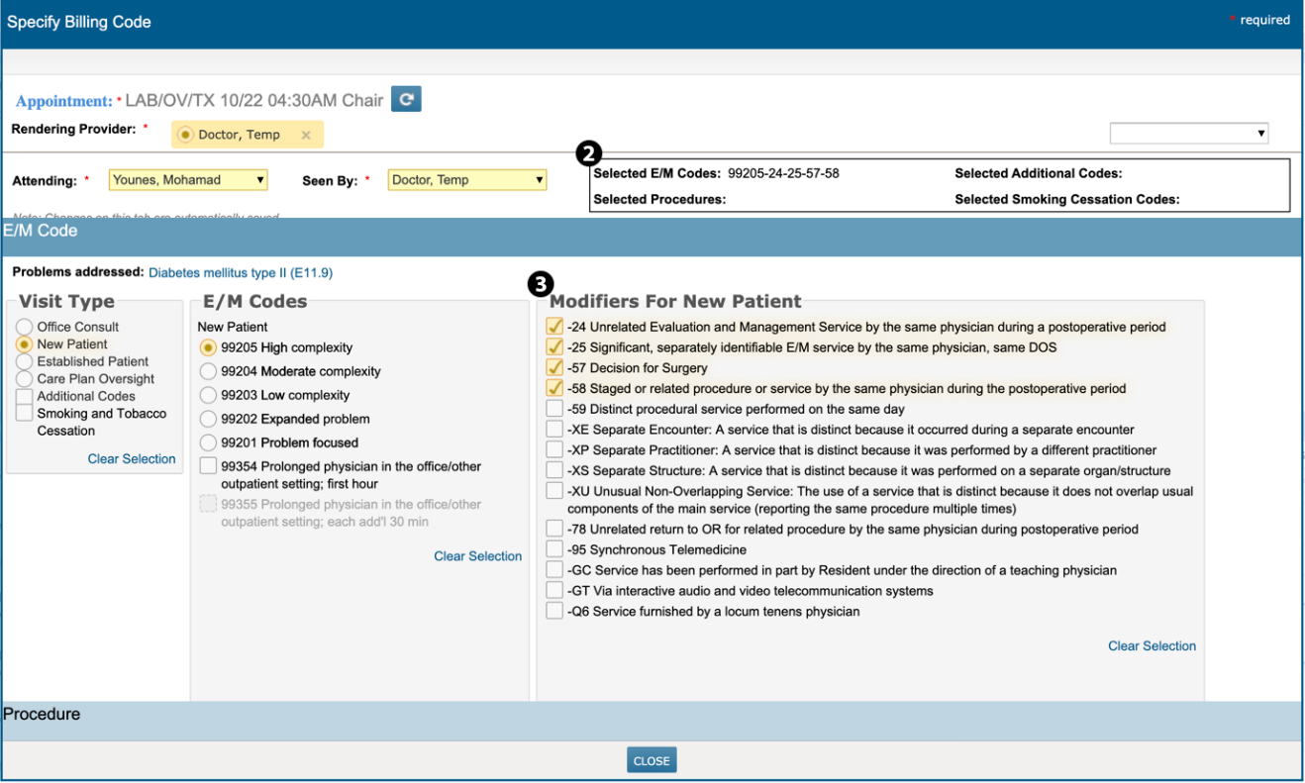Viewport: 1305px width, 783px height.
Task: Click the refresh appointment icon
Action: (406, 99)
